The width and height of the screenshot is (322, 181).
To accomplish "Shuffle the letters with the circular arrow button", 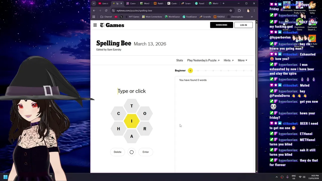I will pos(132,152).
